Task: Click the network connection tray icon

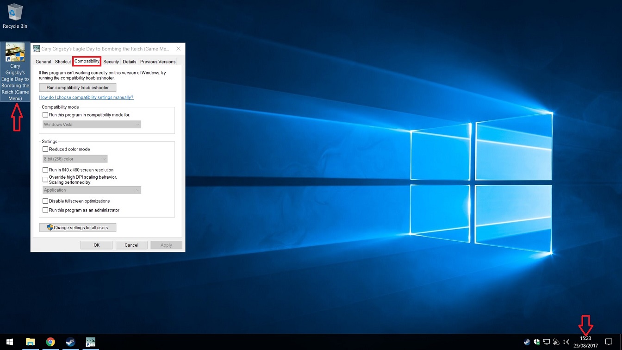Action: 547,342
